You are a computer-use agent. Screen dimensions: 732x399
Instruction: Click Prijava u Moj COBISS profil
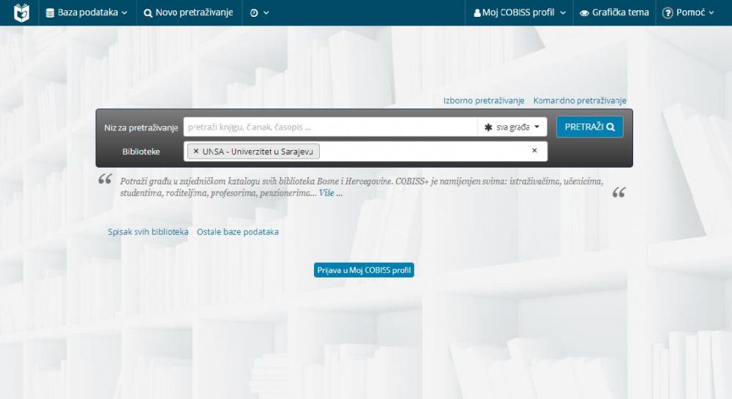click(364, 270)
